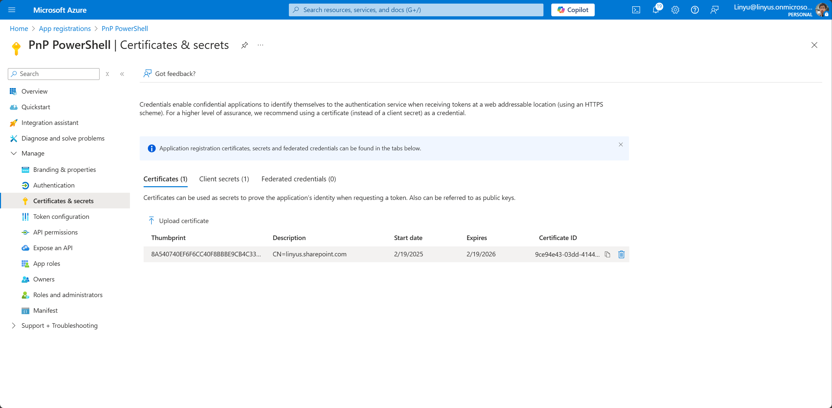Delete the certificate using the trash icon
The width and height of the screenshot is (832, 408).
pos(620,254)
